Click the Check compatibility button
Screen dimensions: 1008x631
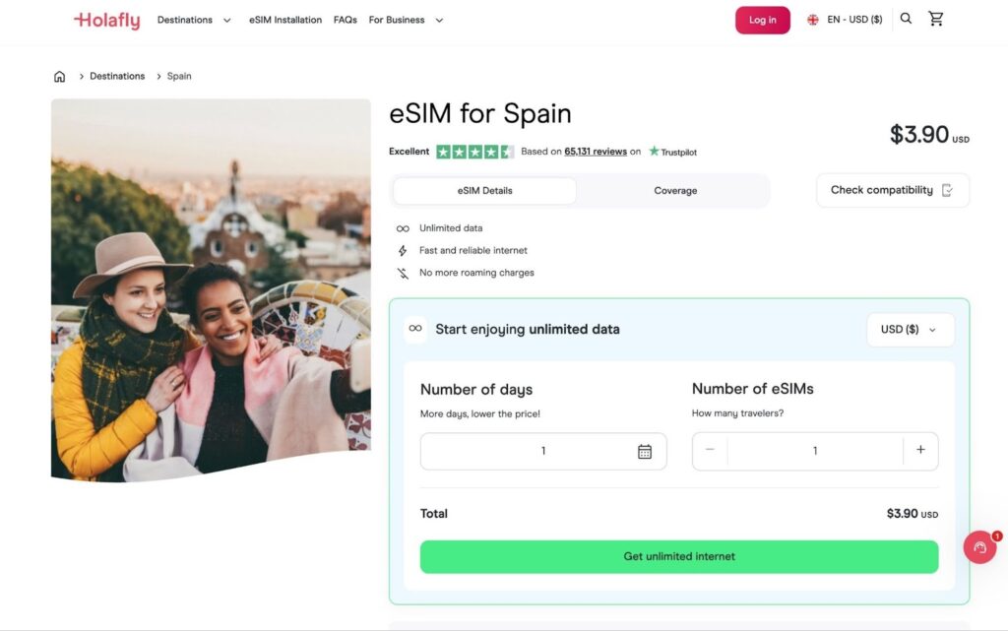tap(892, 190)
